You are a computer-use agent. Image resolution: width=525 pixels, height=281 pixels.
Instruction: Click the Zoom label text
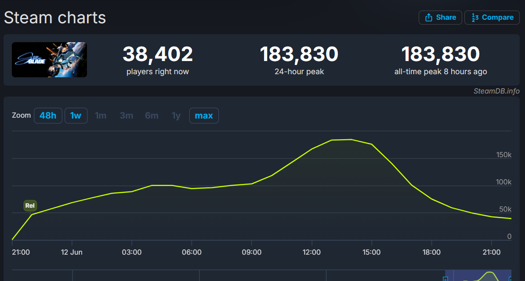[x=21, y=115]
